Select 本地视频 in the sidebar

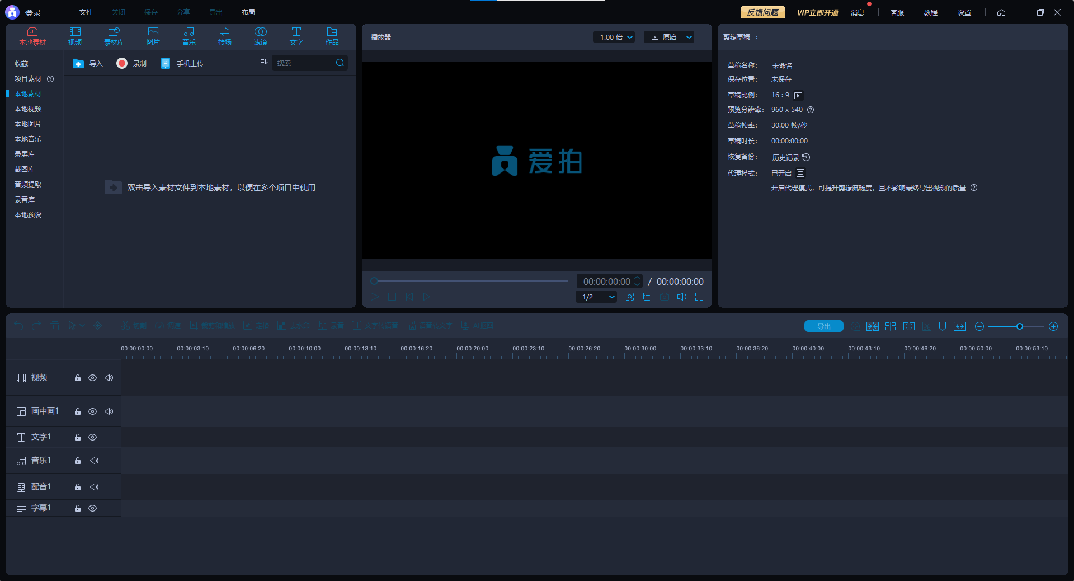[28, 109]
